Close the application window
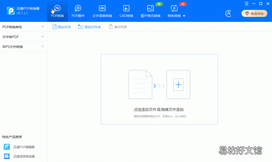Viewport: 272px width, 162px height. tap(268, 4)
